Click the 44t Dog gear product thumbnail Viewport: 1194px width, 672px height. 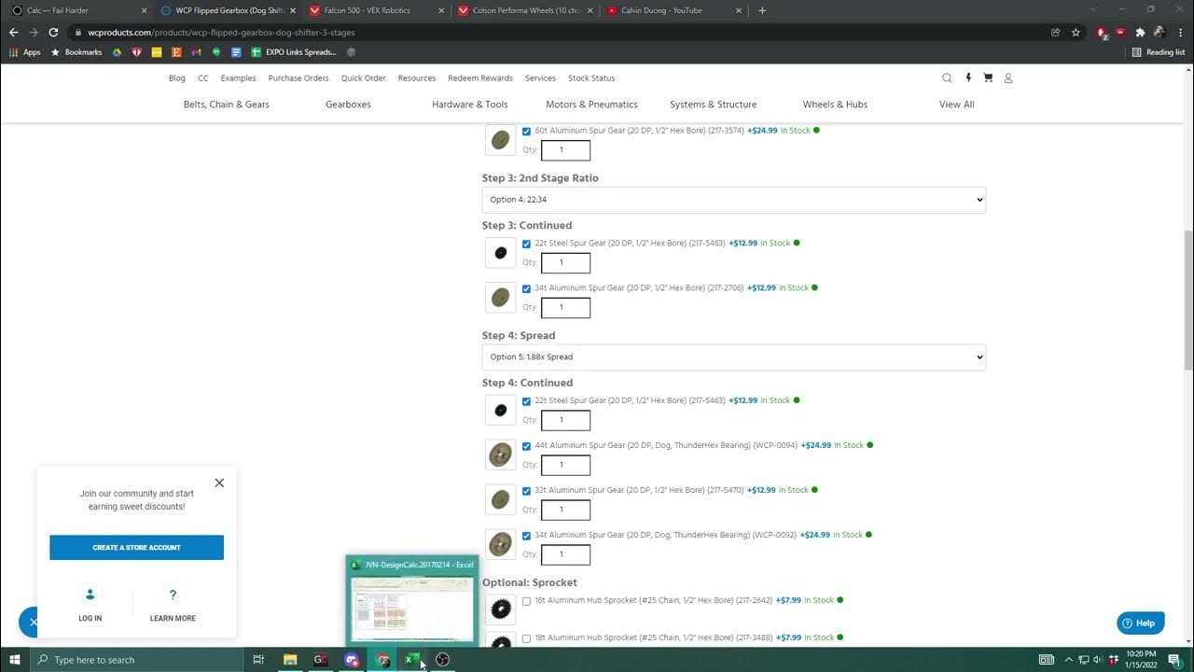pos(501,455)
